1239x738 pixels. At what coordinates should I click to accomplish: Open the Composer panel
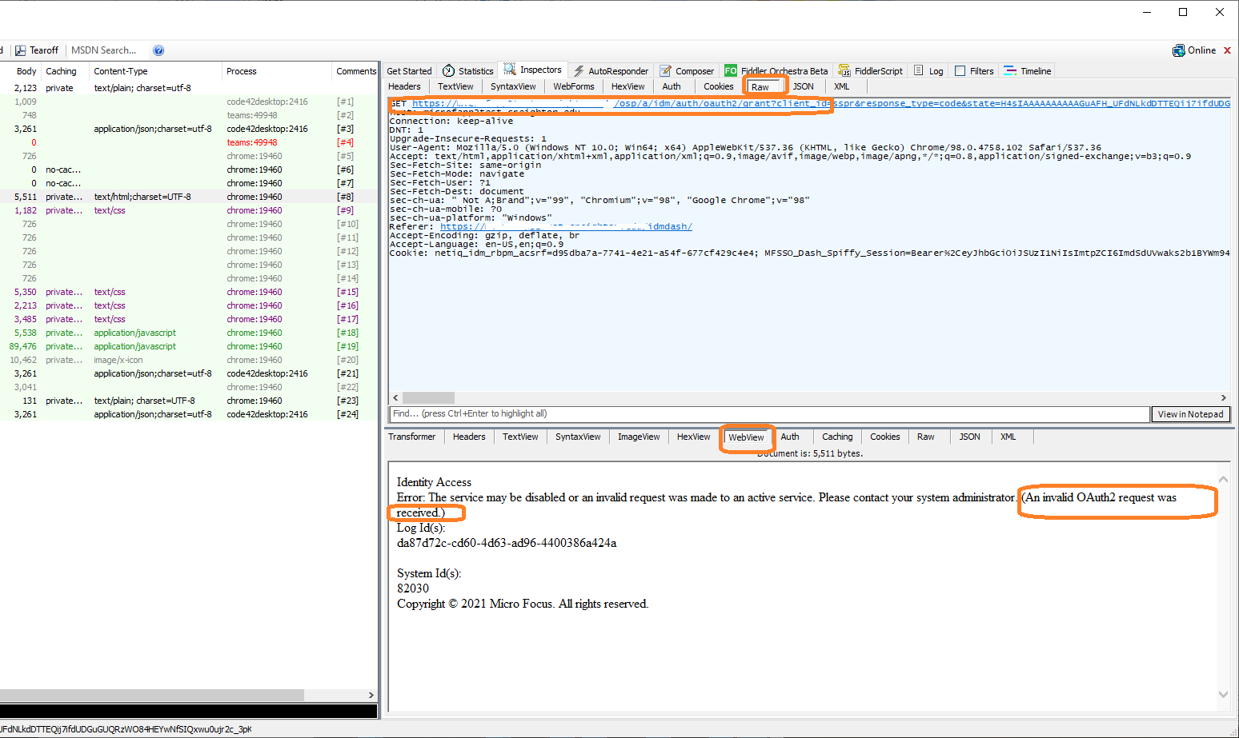[x=687, y=70]
